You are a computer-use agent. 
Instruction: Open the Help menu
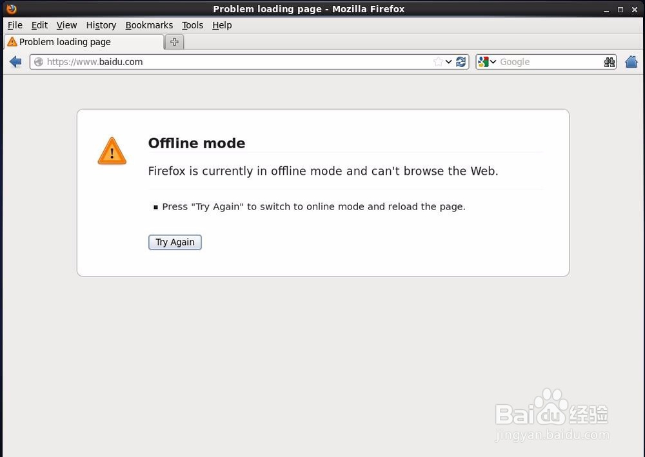(222, 26)
